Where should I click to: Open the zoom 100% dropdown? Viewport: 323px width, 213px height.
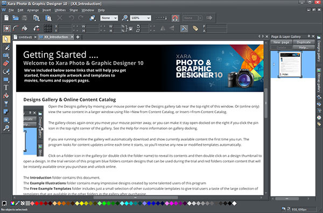(141, 18)
